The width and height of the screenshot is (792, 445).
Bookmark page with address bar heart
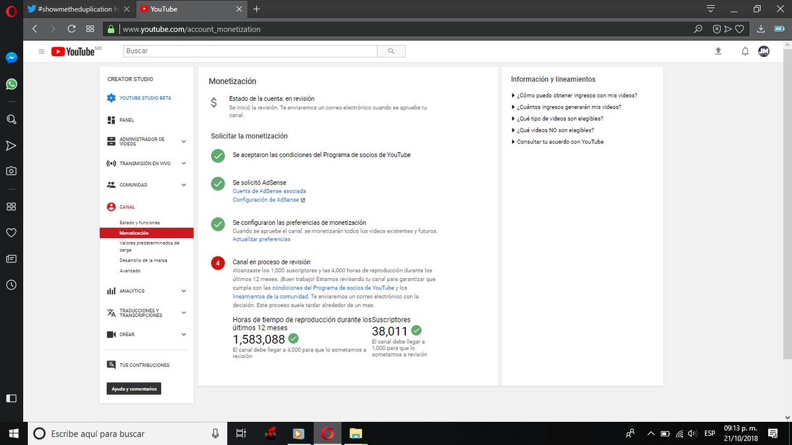coord(740,29)
